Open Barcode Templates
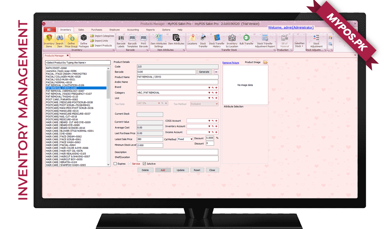 click(132, 41)
